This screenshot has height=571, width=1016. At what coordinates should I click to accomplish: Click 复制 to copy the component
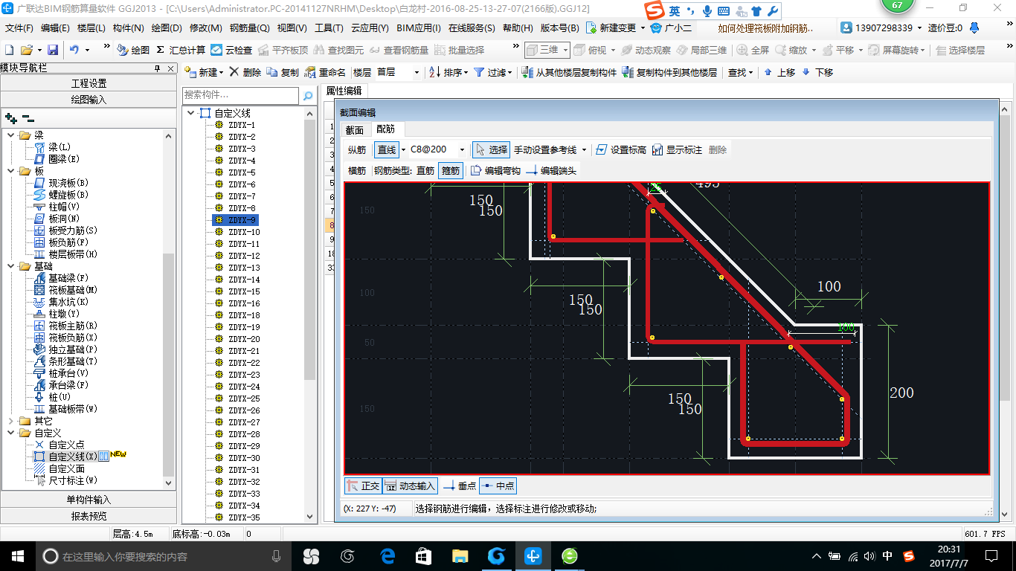pos(283,72)
